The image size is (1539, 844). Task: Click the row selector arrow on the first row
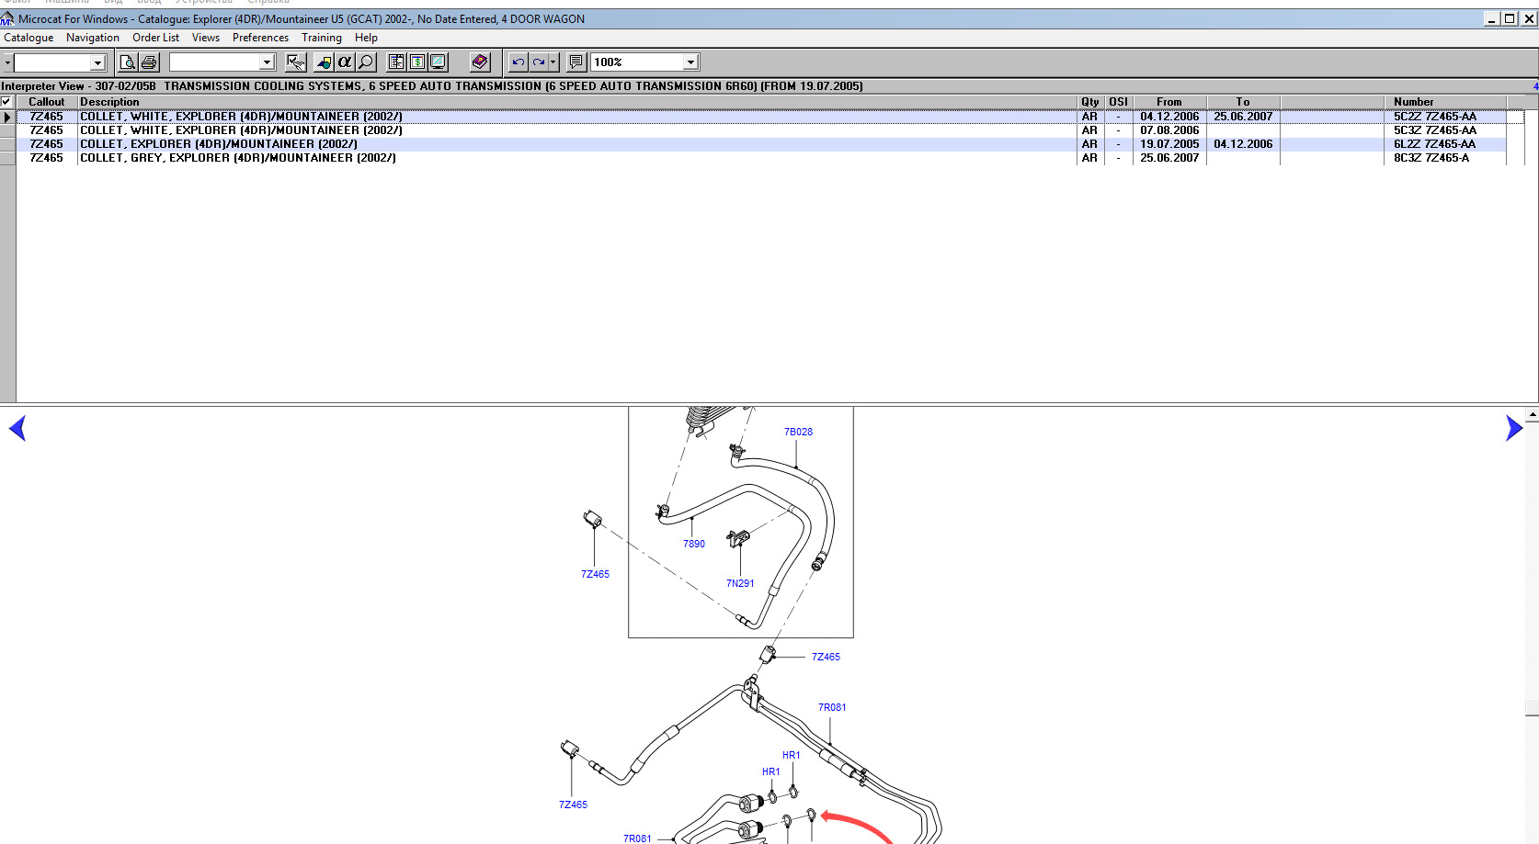tap(7, 117)
